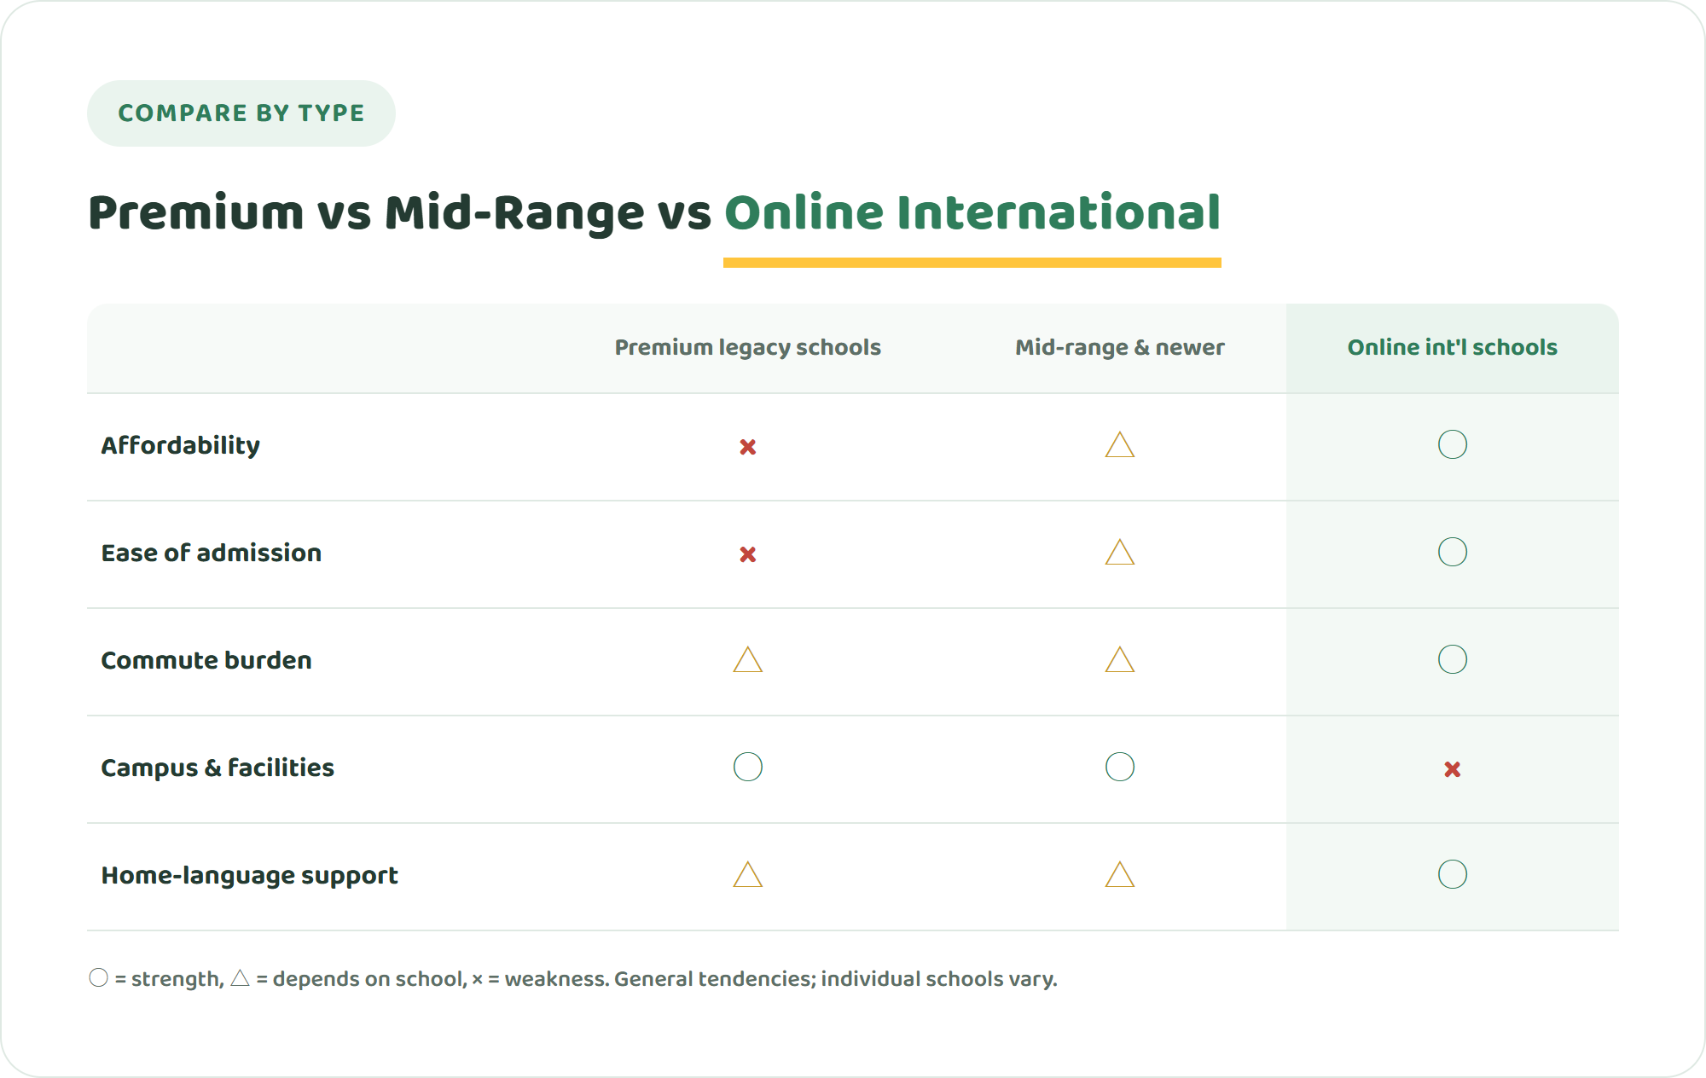The width and height of the screenshot is (1706, 1078).
Task: Click the footnote text 'General tendencies; individual schools vary'
Action: pyautogui.click(x=835, y=978)
